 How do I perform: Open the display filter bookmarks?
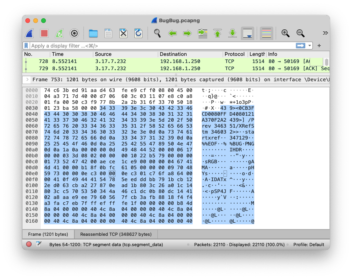coord(26,46)
